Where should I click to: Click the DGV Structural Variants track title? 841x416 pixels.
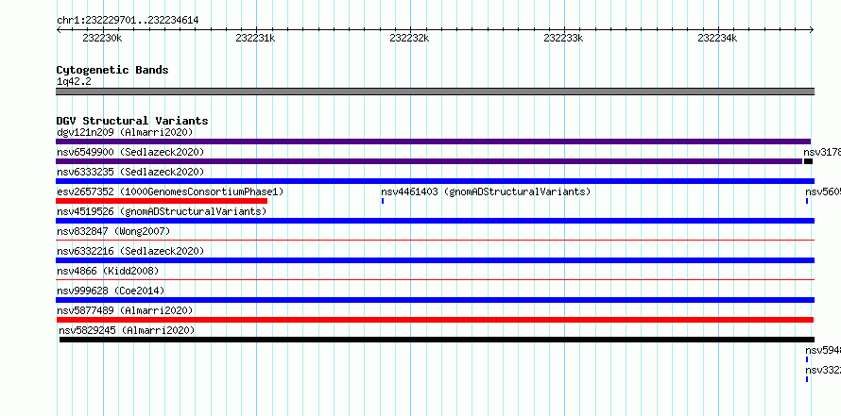[132, 121]
